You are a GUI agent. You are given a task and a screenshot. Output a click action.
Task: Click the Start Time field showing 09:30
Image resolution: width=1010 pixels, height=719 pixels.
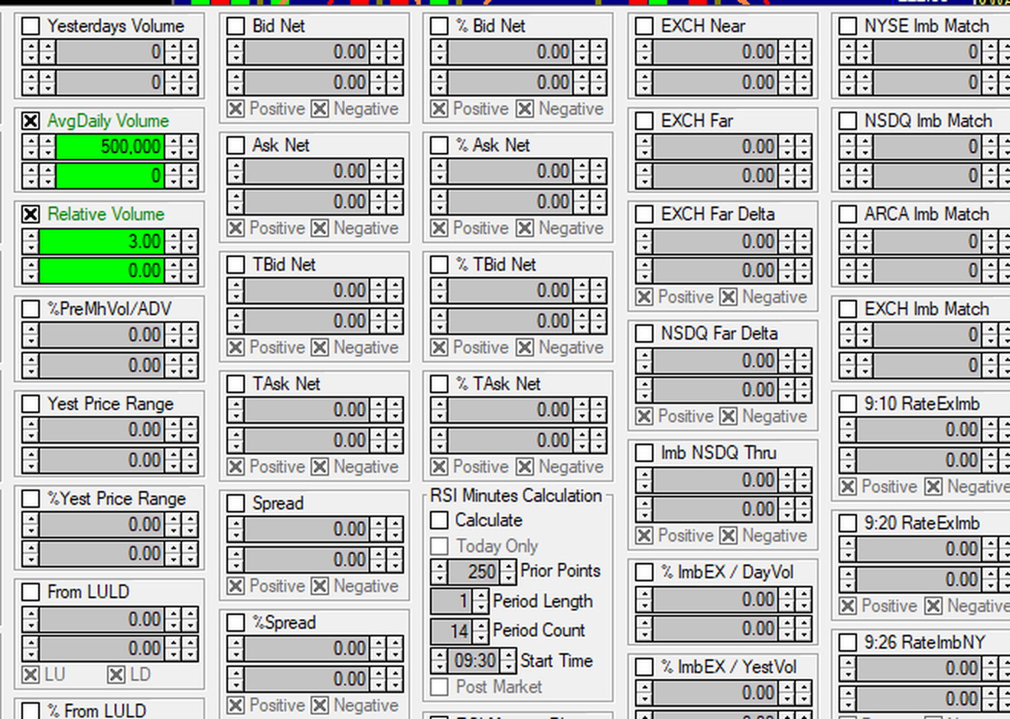pyautogui.click(x=474, y=660)
